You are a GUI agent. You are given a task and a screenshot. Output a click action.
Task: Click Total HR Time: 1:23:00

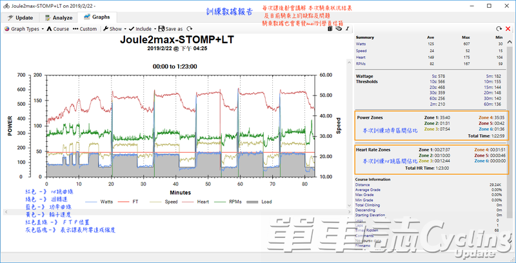427,168
